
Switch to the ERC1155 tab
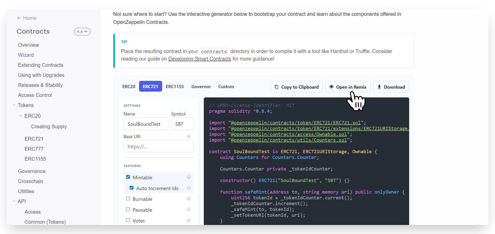click(x=175, y=87)
